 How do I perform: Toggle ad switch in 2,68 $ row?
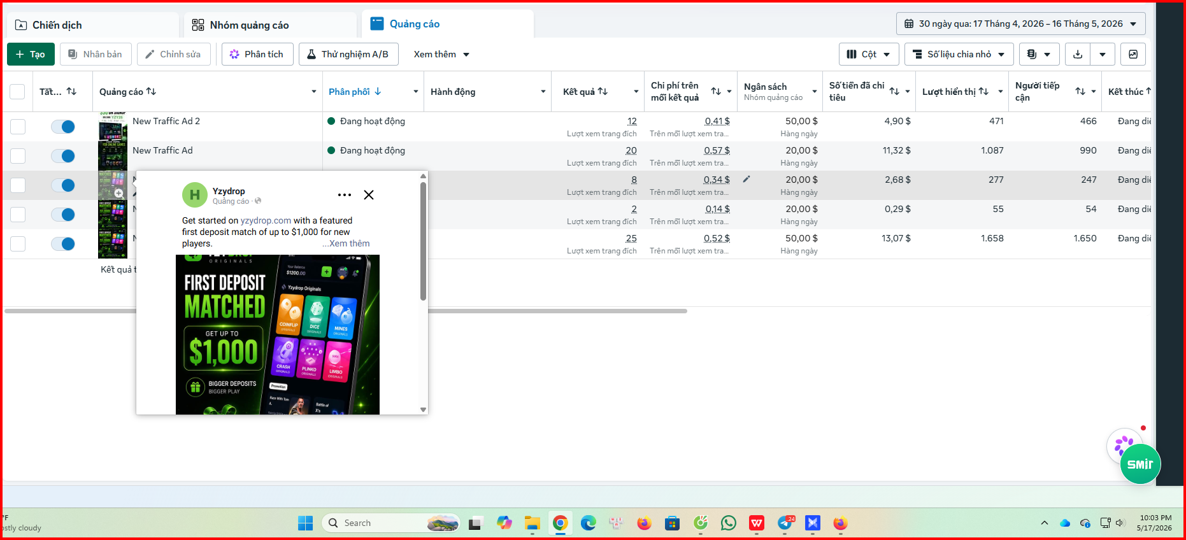coord(63,185)
